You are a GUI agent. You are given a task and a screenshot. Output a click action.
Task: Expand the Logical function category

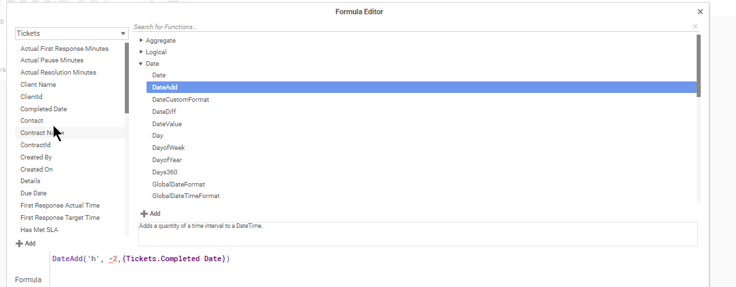click(x=141, y=52)
